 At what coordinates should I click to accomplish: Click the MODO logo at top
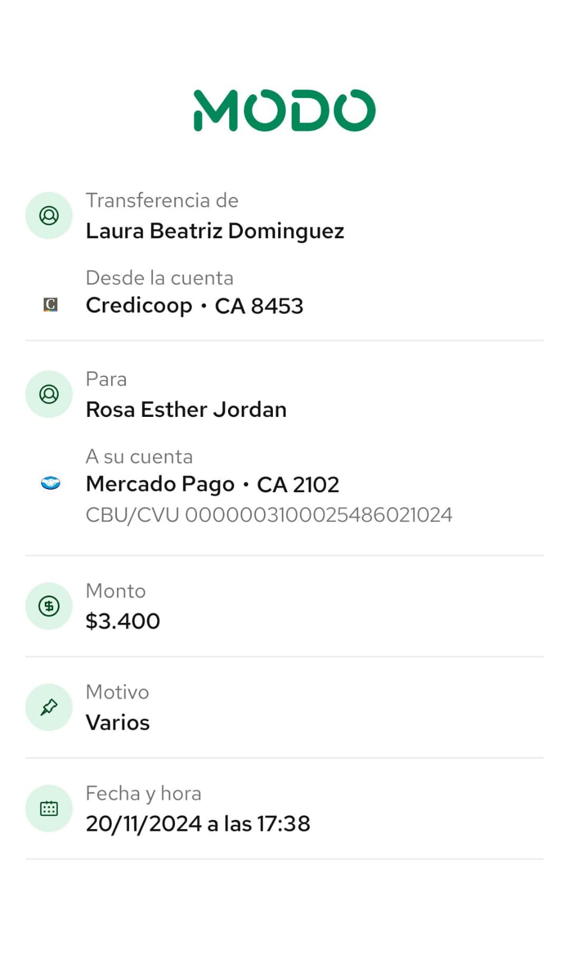[x=284, y=110]
